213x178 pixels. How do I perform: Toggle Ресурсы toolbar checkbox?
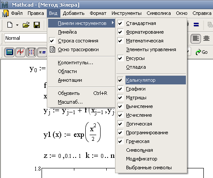pos(151,58)
